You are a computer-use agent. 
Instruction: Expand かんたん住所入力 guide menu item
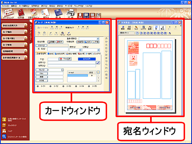15,25
